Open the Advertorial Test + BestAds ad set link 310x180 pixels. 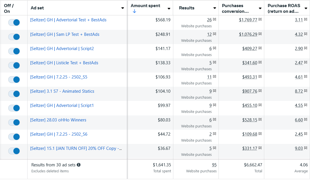pos(68,20)
